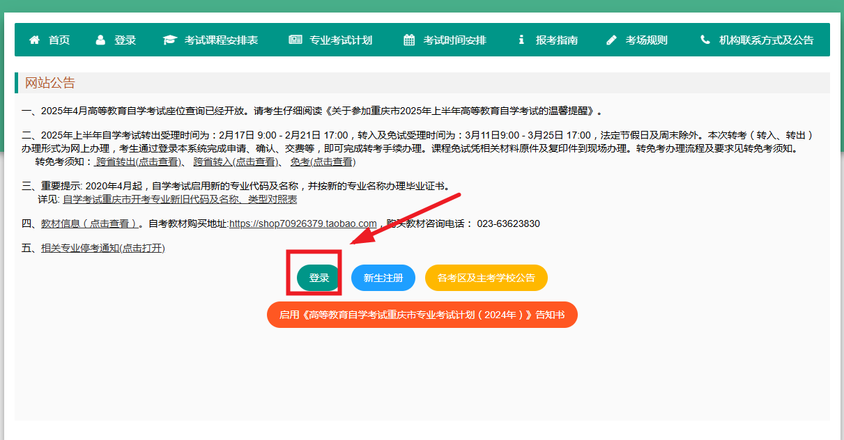
Task: Click the pencil icon beside 考场规则
Action: [x=611, y=40]
